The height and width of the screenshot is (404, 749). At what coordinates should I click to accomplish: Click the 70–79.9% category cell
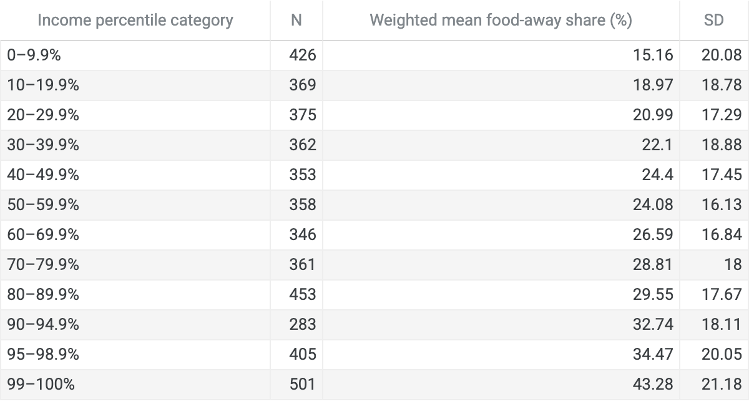coord(135,265)
